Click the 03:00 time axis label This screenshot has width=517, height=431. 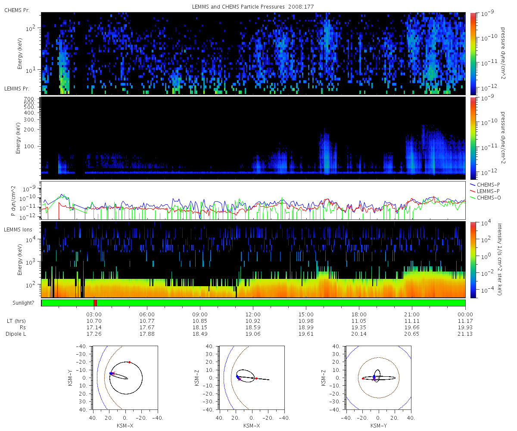94,315
